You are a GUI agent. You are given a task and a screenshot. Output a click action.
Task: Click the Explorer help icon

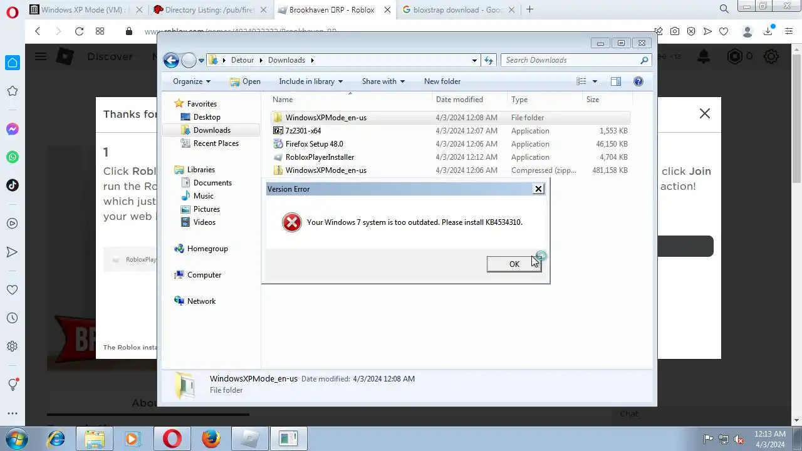(x=638, y=81)
